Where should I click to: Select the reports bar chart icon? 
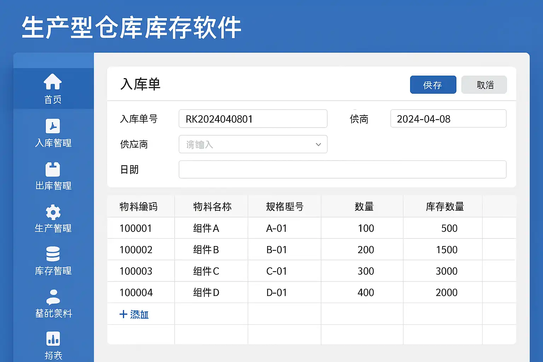pyautogui.click(x=53, y=338)
